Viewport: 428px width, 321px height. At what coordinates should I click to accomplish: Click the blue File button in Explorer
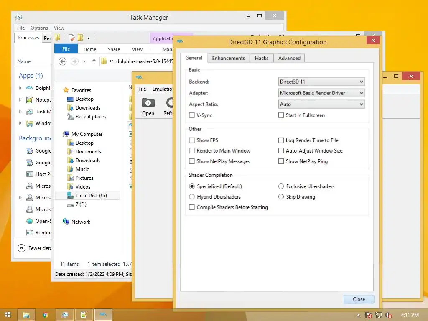(66, 49)
